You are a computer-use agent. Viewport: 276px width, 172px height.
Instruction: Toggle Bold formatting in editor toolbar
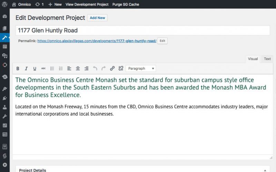tap(18, 68)
